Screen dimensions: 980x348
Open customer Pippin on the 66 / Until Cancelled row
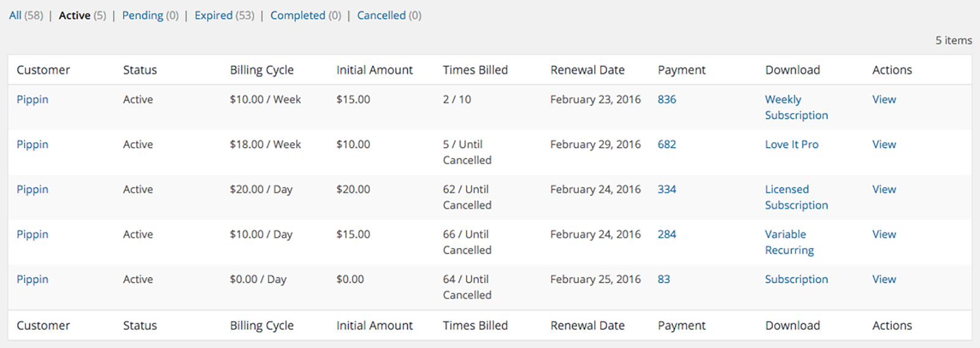click(32, 234)
